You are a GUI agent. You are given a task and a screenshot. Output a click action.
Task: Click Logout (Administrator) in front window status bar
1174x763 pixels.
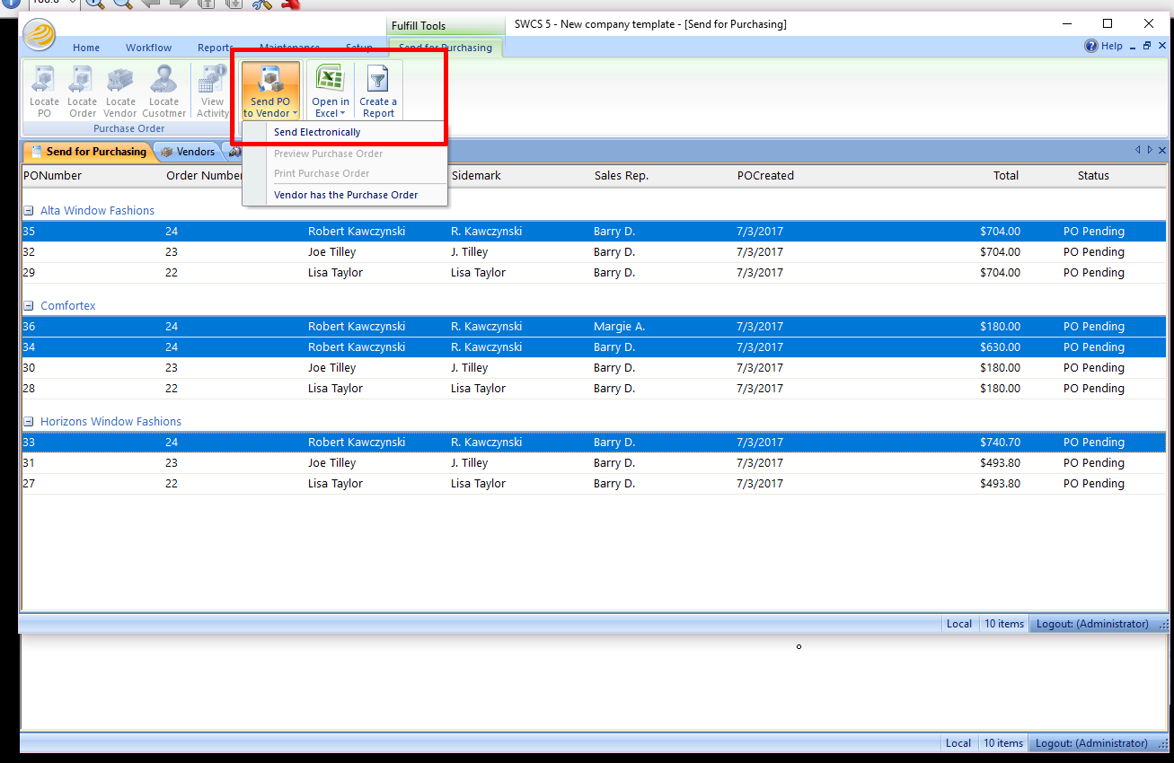click(1092, 624)
